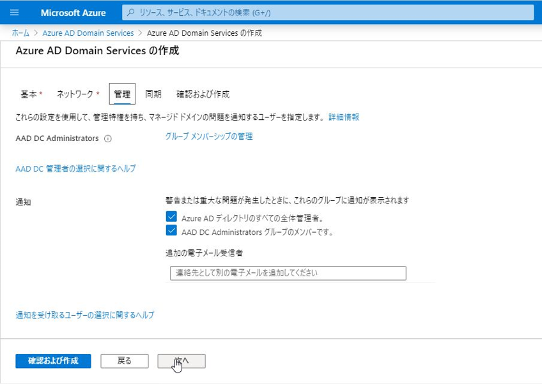Open Azure AD Domain Services breadcrumb link
The width and height of the screenshot is (542, 384).
click(88, 33)
